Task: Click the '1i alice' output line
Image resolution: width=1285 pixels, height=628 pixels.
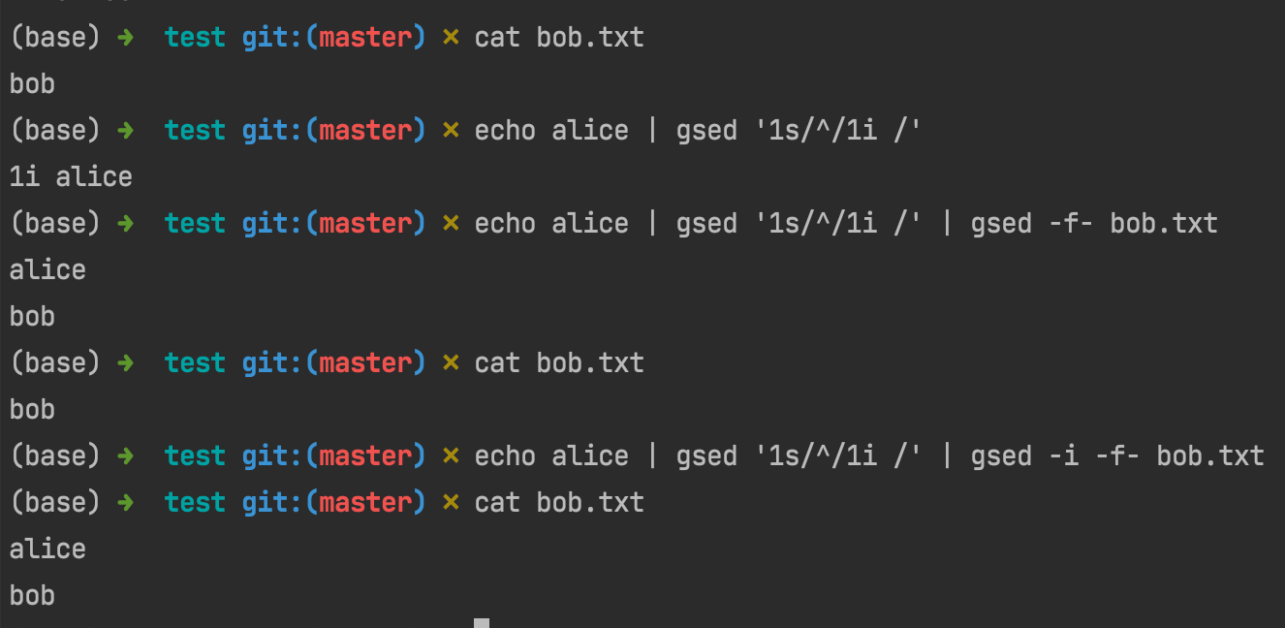Action: point(71,177)
